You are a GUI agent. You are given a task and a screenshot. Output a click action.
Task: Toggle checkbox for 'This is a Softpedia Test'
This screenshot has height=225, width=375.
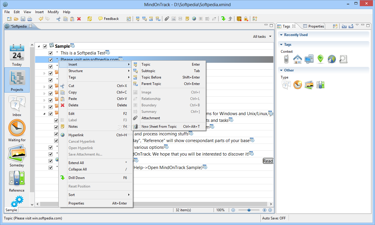51,53
